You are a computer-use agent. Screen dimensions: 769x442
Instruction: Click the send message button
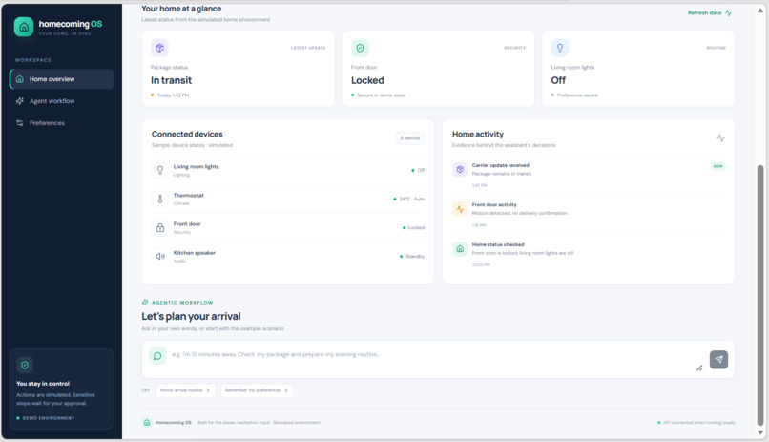pyautogui.click(x=718, y=360)
